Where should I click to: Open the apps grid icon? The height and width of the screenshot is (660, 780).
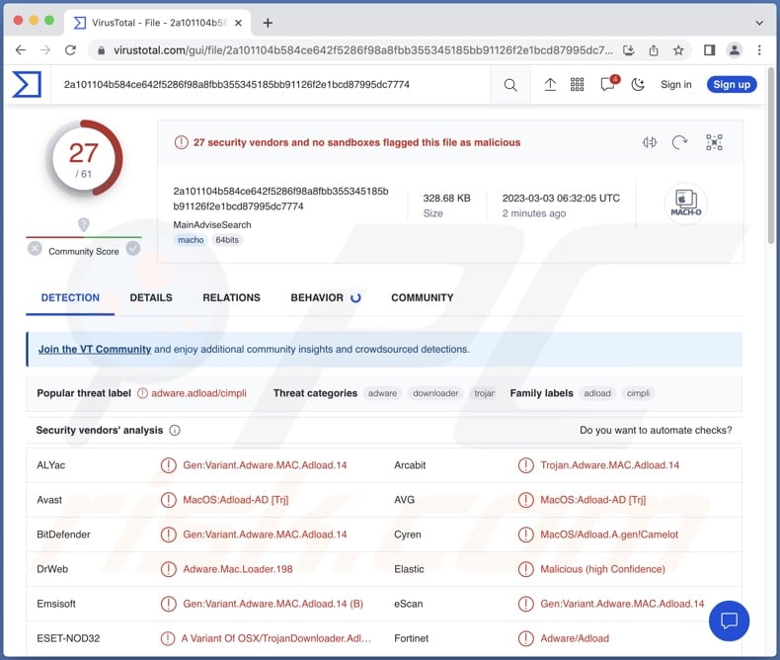[x=577, y=85]
